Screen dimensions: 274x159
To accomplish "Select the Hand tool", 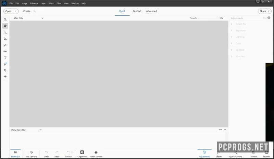I will pyautogui.click(x=5, y=26).
